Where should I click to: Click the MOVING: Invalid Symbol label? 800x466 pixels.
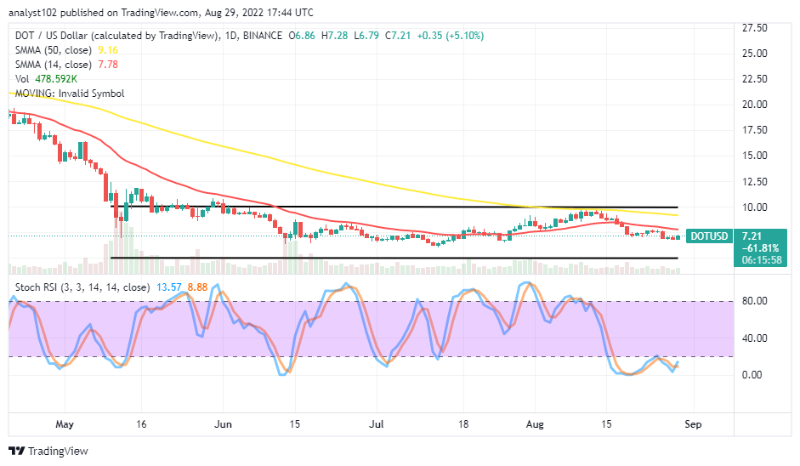click(x=70, y=94)
